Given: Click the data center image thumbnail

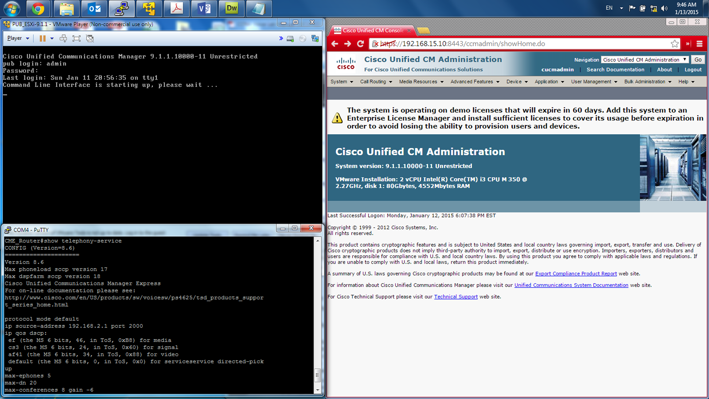Looking at the screenshot, I should (673, 167).
